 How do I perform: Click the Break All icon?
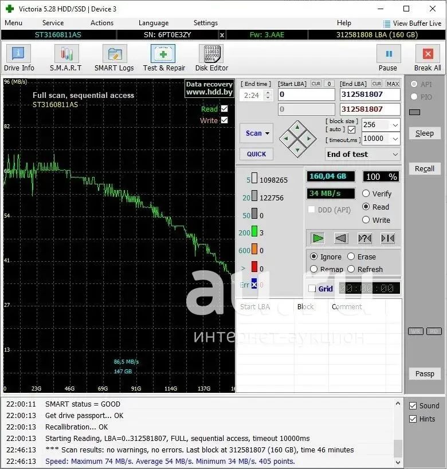[x=427, y=58]
